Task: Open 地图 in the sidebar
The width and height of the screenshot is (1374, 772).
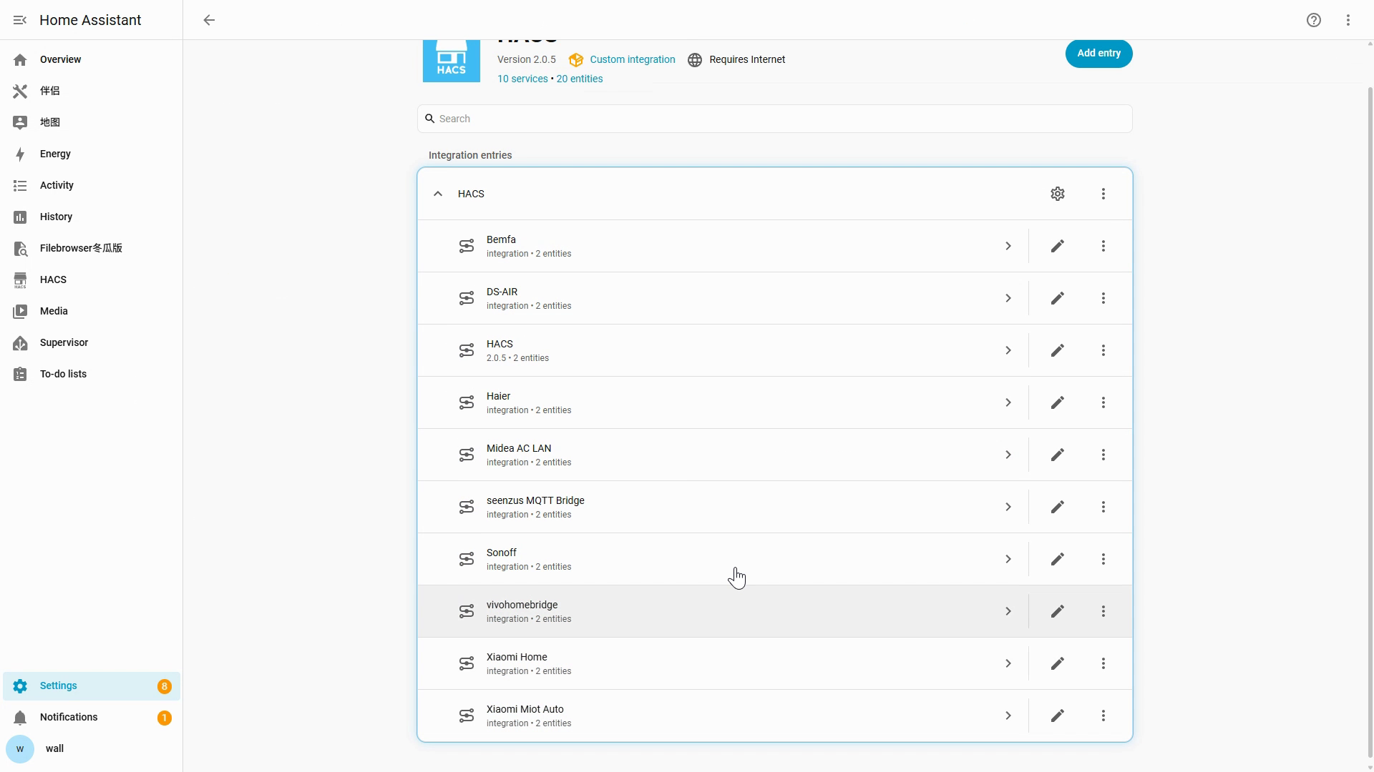Action: 92,122
